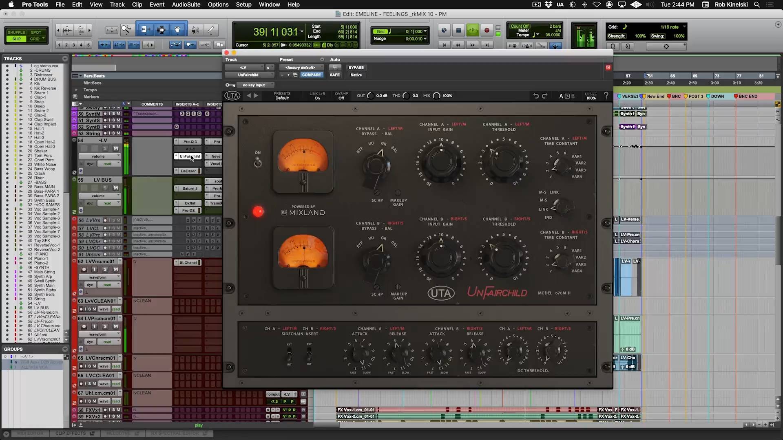Enable SPOT edit mode
The width and height of the screenshot is (783, 440).
(x=36, y=32)
